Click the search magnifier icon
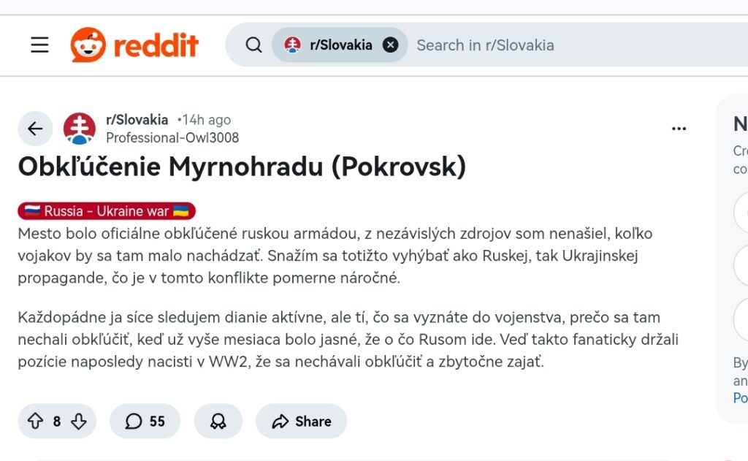The width and height of the screenshot is (748, 461). [x=253, y=45]
